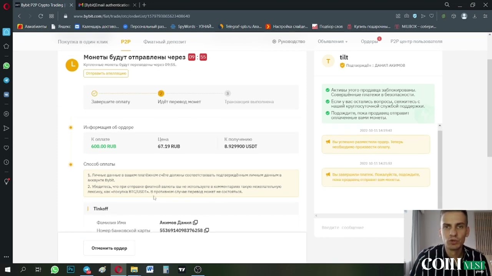The width and height of the screenshot is (492, 276).
Task: Click Opera sidebar heart icon
Action: [x=6, y=148]
